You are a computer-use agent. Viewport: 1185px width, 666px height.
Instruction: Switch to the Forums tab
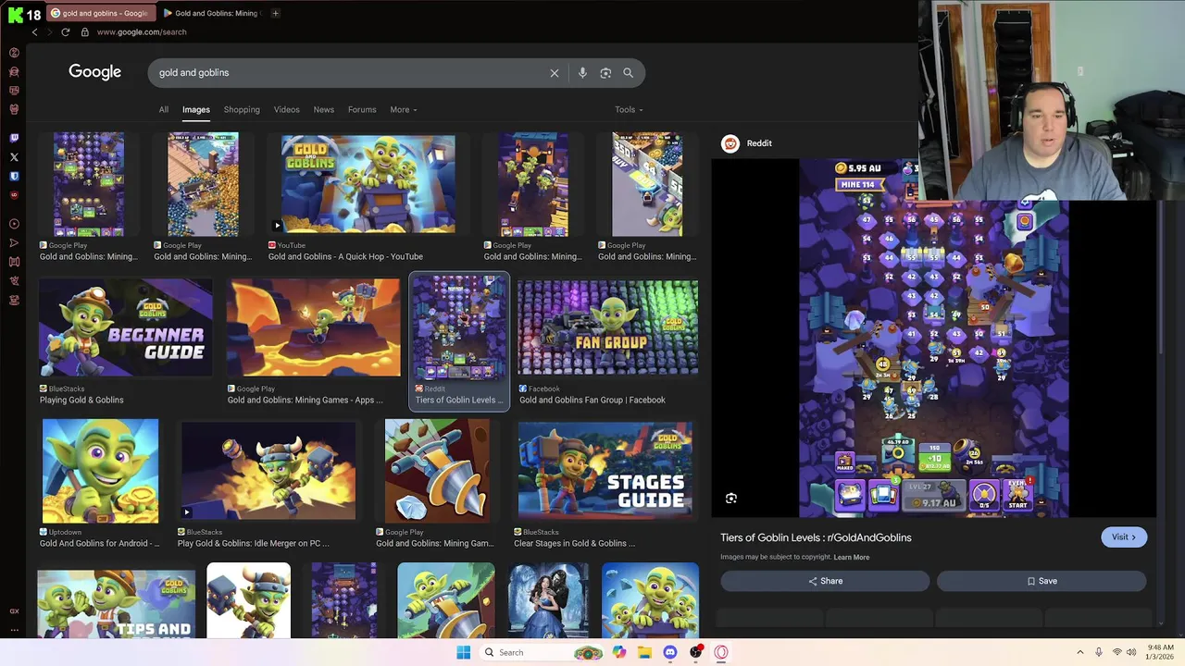[x=362, y=110]
